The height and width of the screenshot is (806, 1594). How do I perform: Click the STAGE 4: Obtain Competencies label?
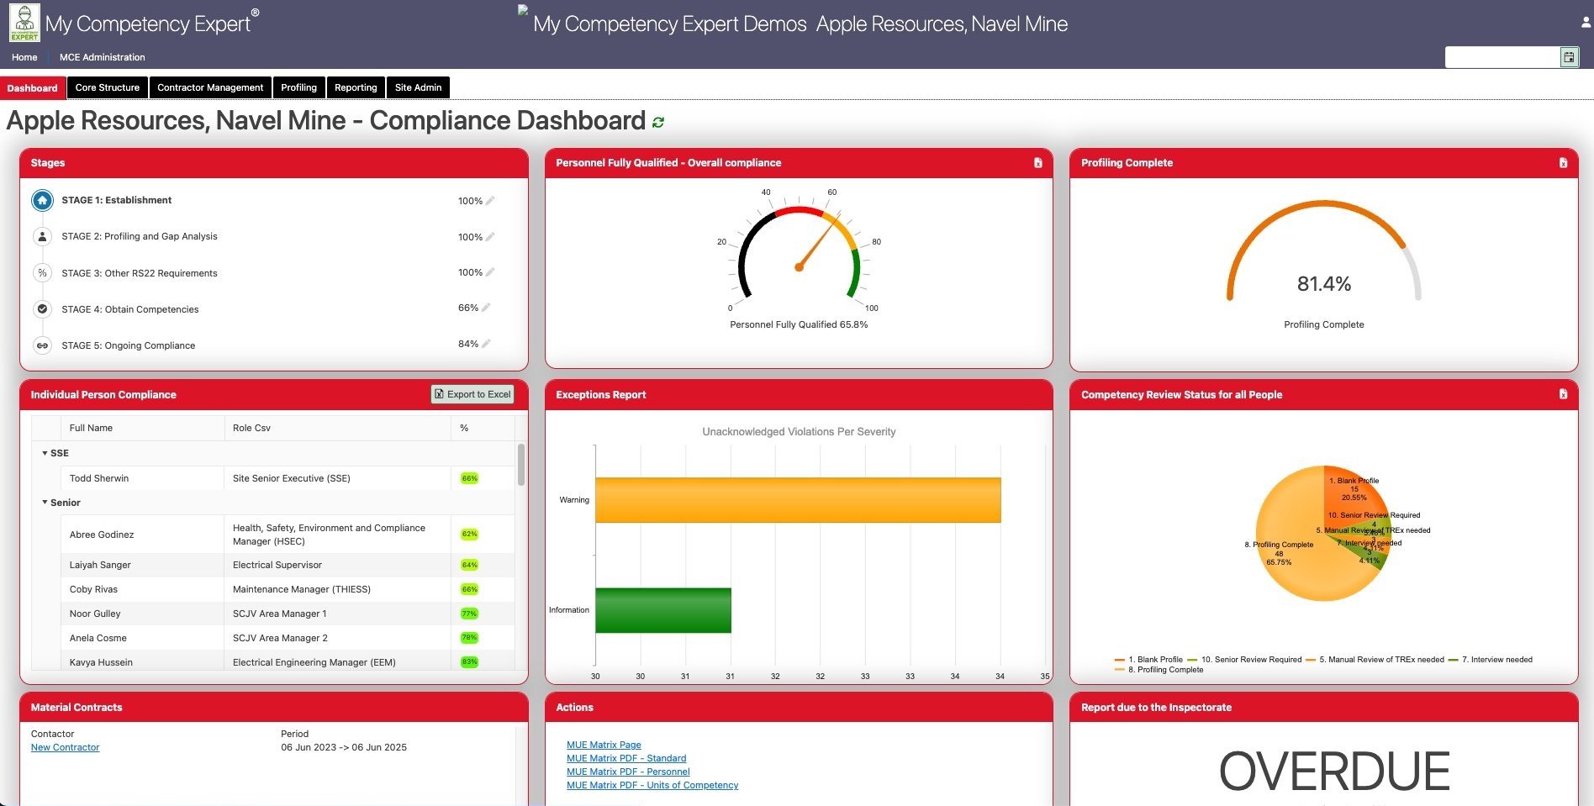tap(130, 309)
